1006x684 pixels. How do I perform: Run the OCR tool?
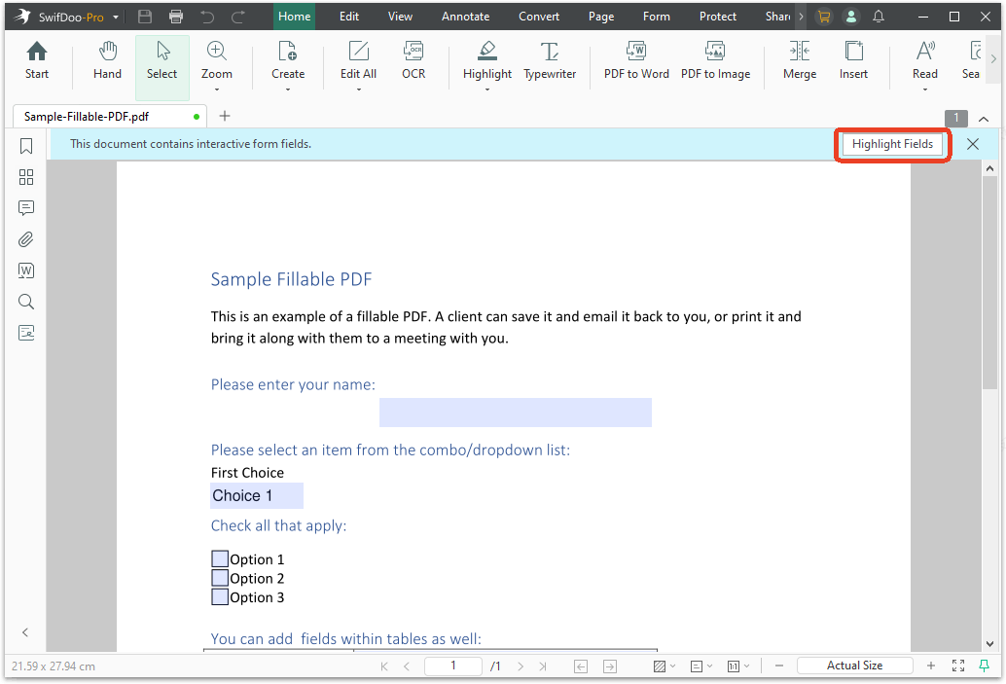coord(413,60)
